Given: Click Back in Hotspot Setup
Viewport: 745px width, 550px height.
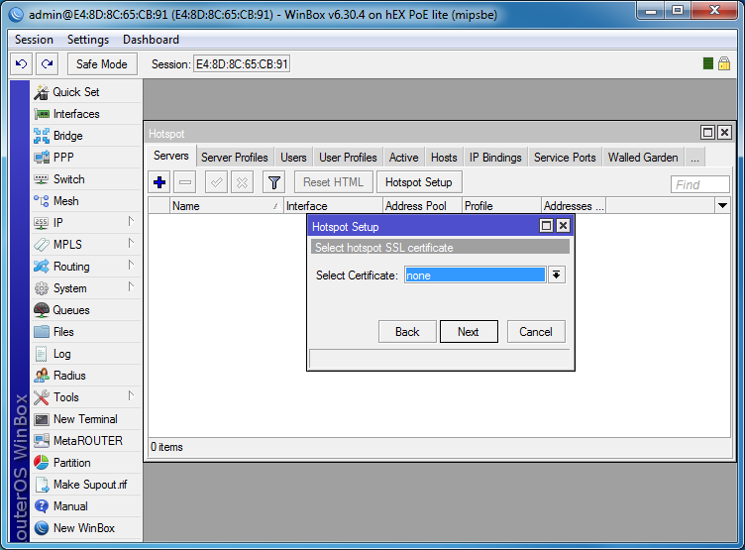Looking at the screenshot, I should click(407, 331).
